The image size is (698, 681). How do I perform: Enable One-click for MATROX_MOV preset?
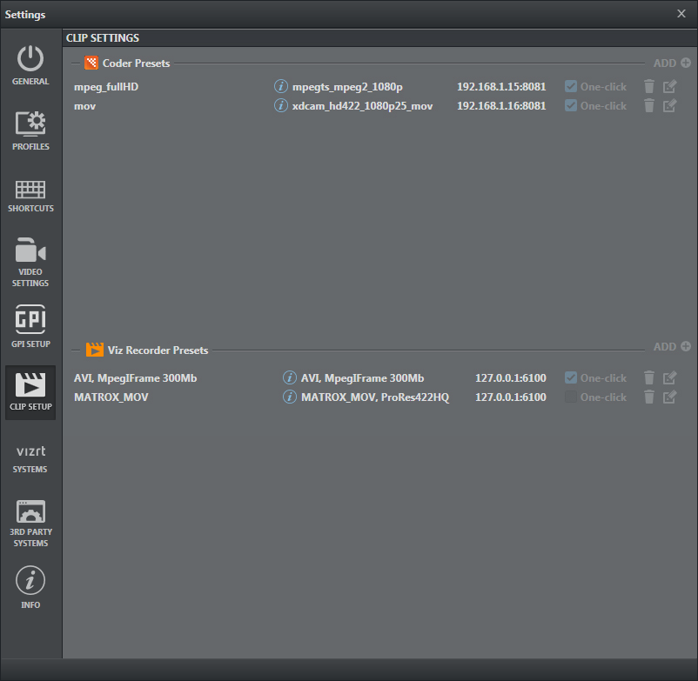pos(571,397)
